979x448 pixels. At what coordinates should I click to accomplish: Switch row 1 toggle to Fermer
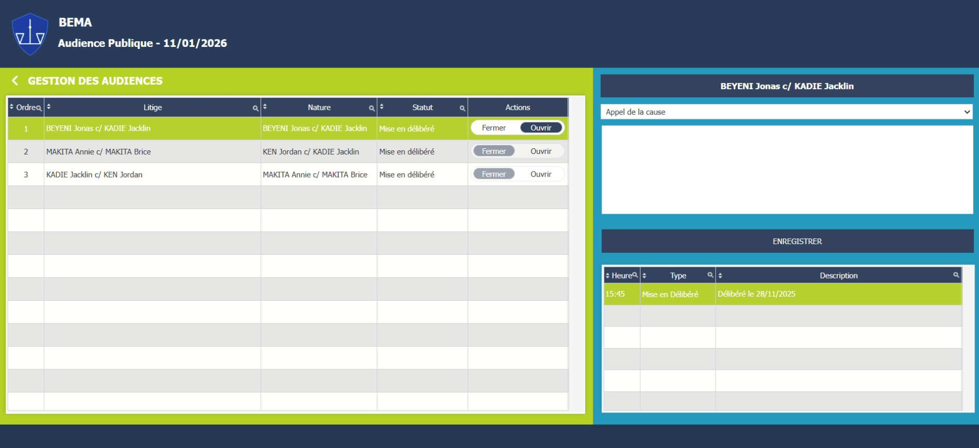(x=494, y=128)
